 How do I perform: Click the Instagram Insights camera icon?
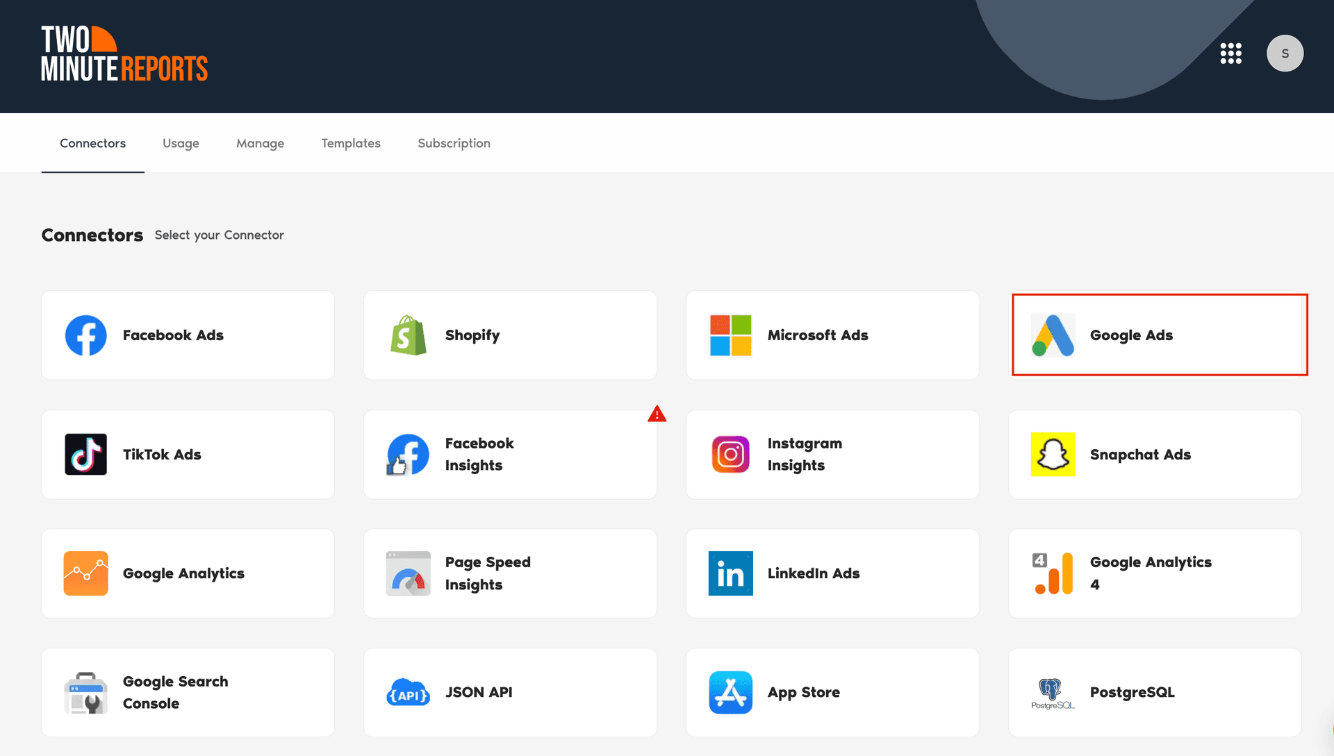click(730, 455)
